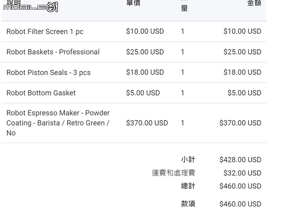The width and height of the screenshot is (290, 208).
Task: Click the $370.00 USD Espresso Maker unit price
Action: [x=147, y=123]
